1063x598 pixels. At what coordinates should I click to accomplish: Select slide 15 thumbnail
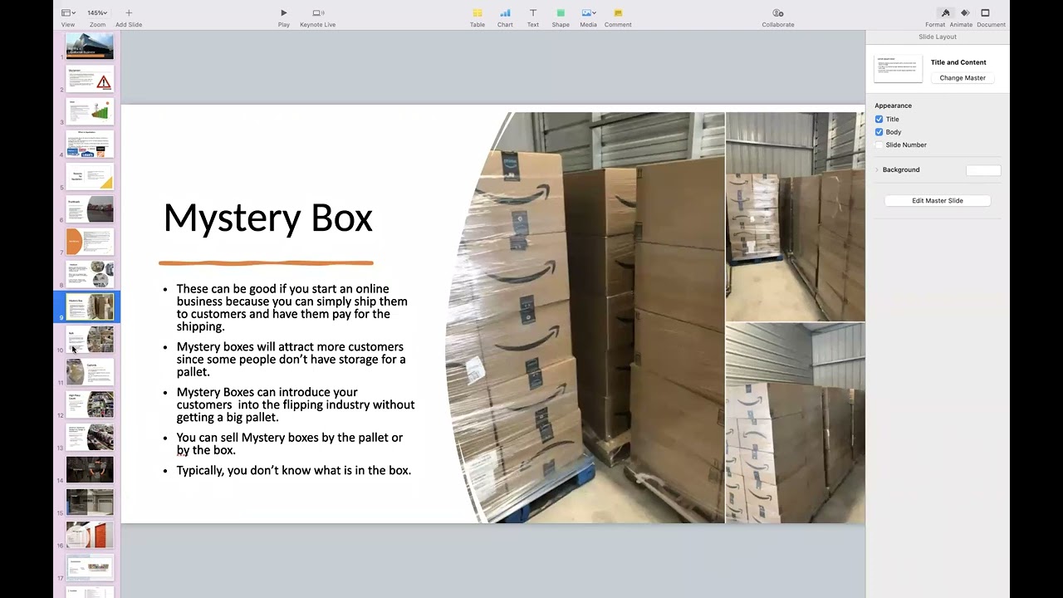(90, 502)
